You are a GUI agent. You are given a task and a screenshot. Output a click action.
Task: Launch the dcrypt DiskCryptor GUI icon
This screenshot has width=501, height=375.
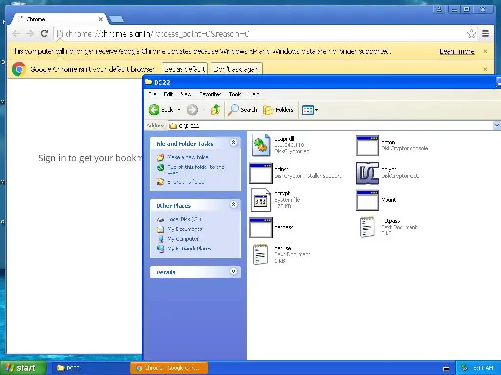[367, 173]
